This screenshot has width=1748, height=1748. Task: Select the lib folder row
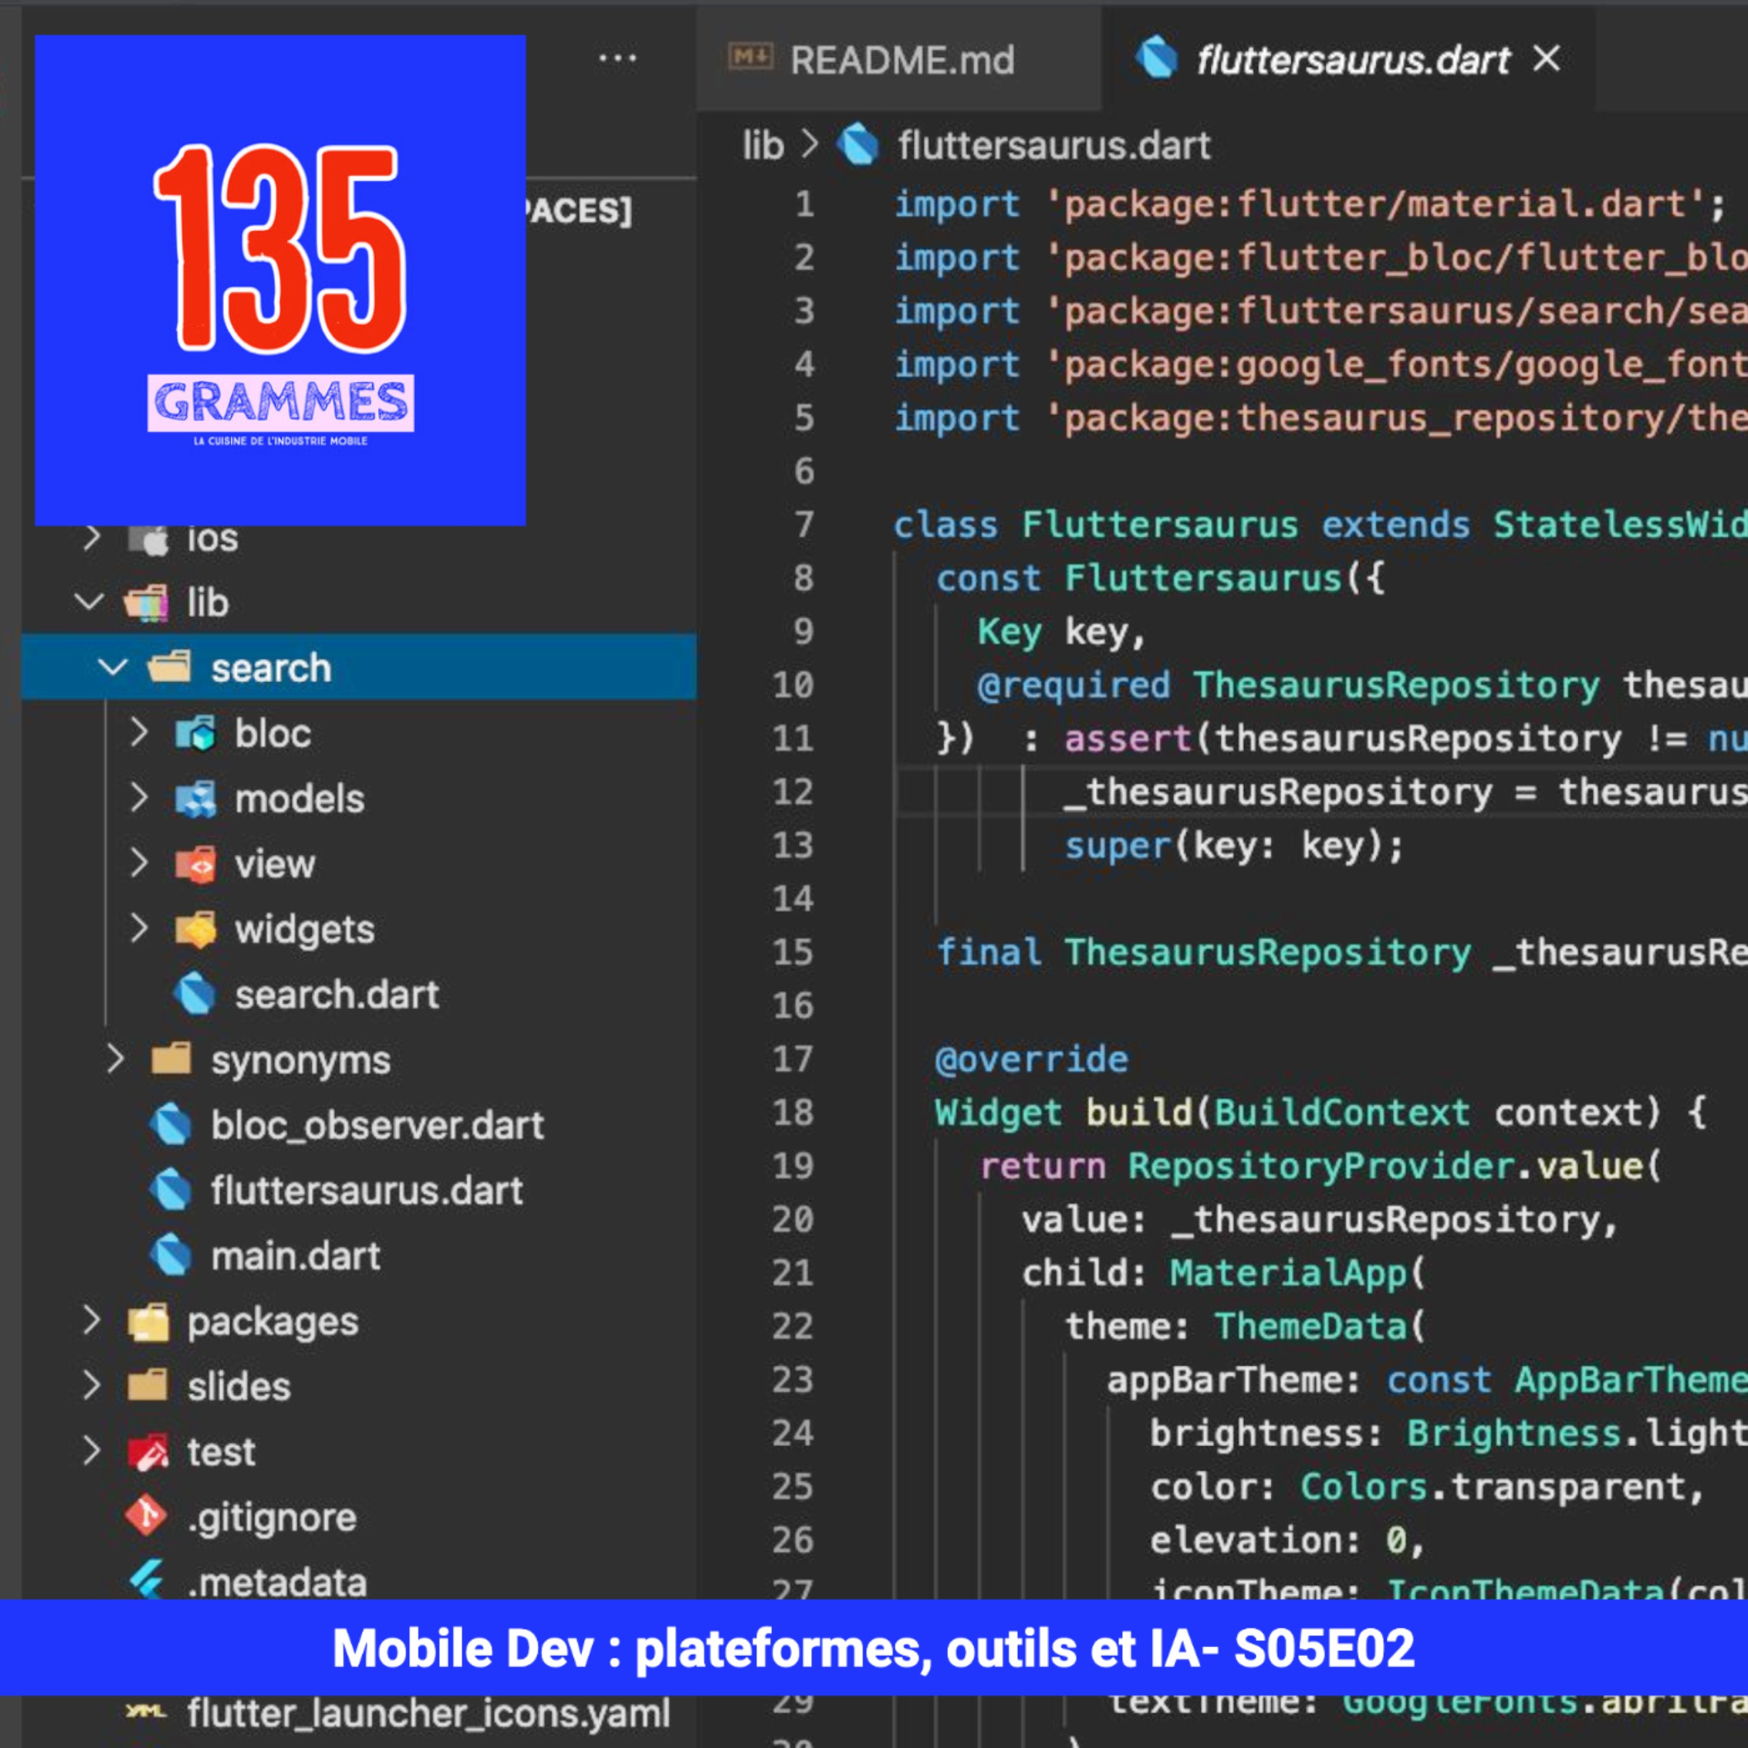[x=359, y=602]
